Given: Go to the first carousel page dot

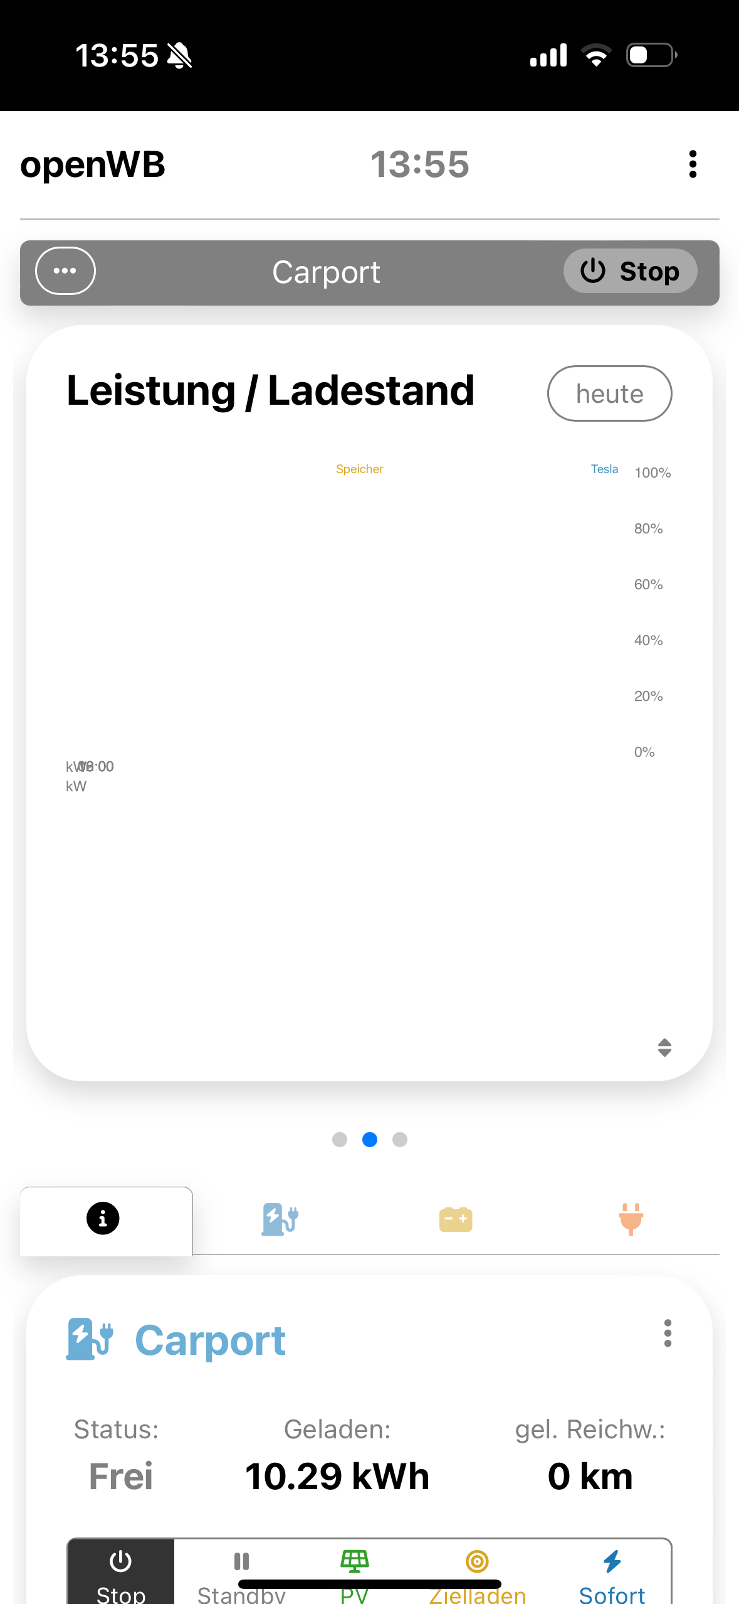Looking at the screenshot, I should pos(340,1139).
